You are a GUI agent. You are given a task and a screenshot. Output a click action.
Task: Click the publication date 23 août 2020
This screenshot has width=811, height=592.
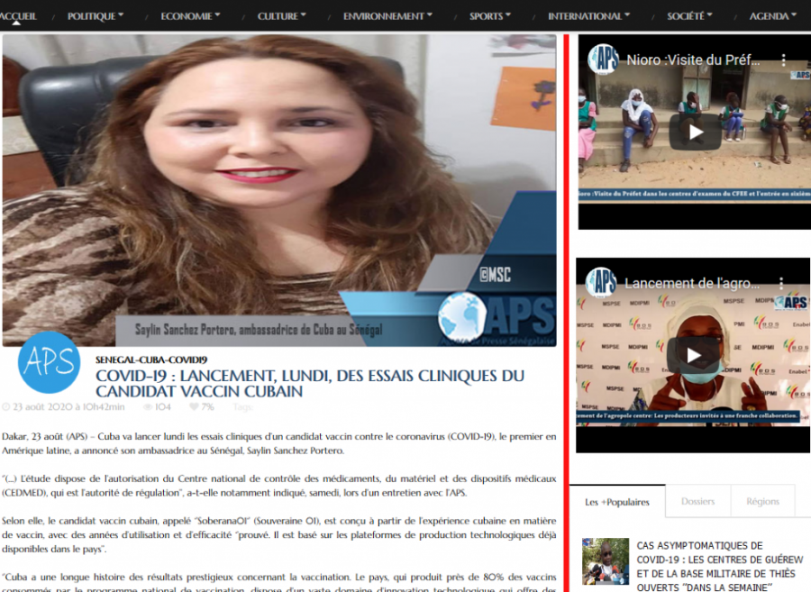pyautogui.click(x=68, y=407)
